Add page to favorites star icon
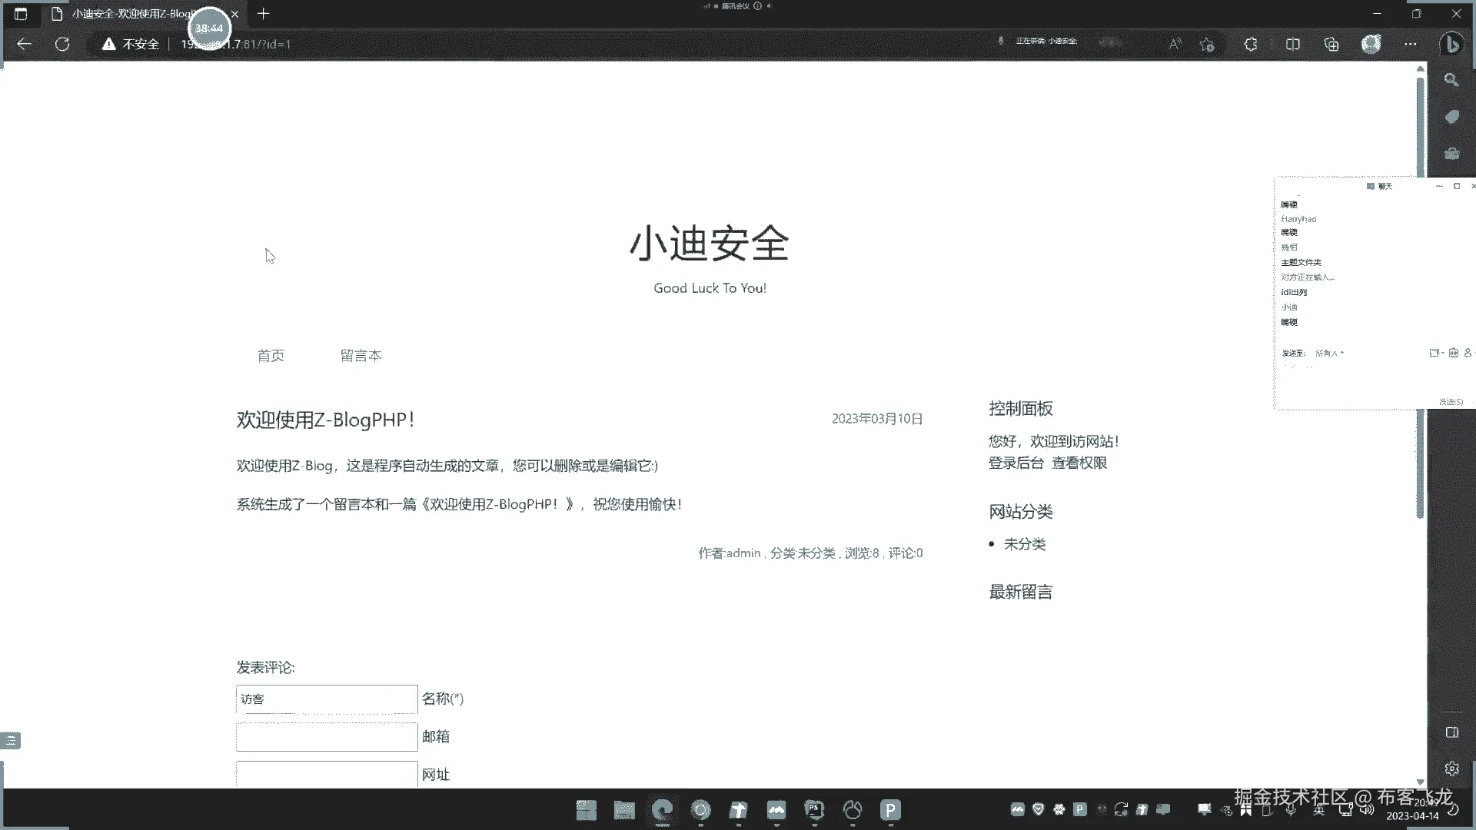The image size is (1476, 830). coord(1207,44)
